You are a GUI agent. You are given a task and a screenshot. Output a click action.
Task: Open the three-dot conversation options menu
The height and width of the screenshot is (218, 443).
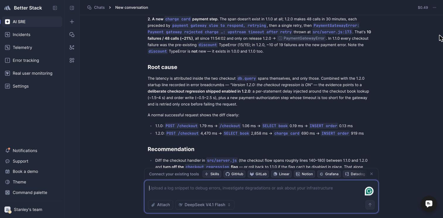click(435, 7)
